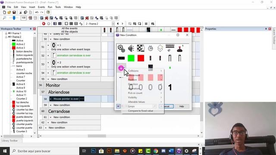Click the zoom value field showing 109
The height and width of the screenshot is (155, 276).
tap(23, 18)
